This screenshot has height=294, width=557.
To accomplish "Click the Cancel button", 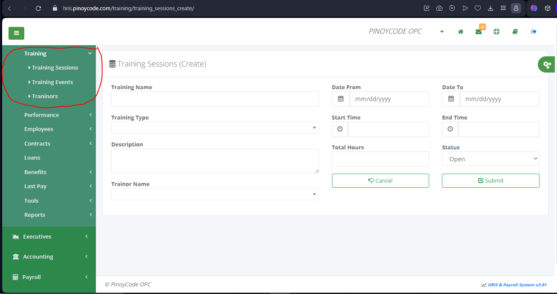I will click(x=381, y=180).
